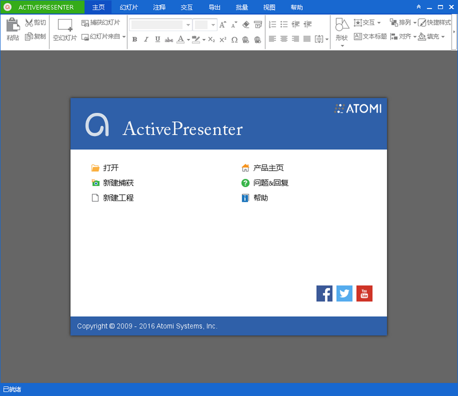Click the Text Caption (文本标题) button
Image resolution: width=458 pixels, height=396 pixels.
pos(370,36)
